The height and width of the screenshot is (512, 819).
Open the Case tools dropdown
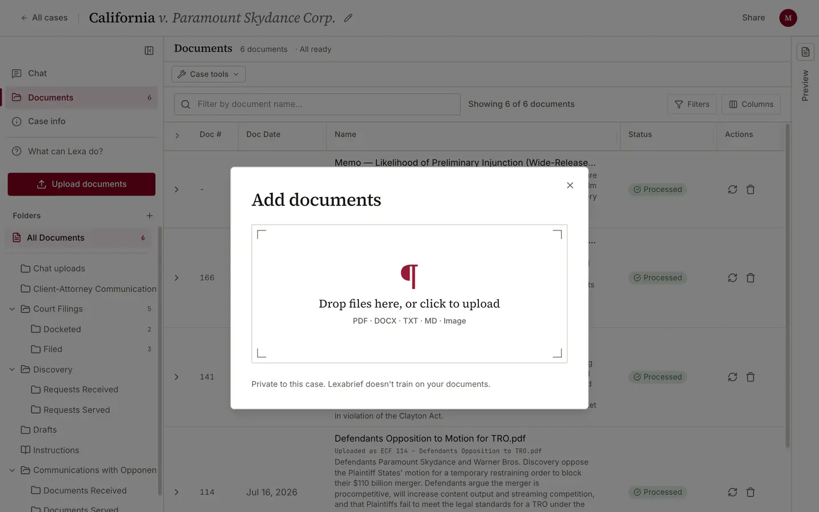(209, 74)
